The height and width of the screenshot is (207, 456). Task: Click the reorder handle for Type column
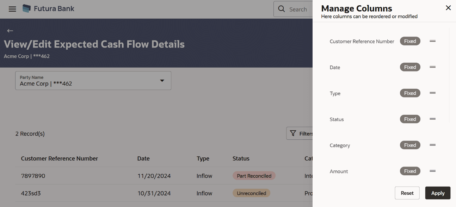pyautogui.click(x=433, y=93)
